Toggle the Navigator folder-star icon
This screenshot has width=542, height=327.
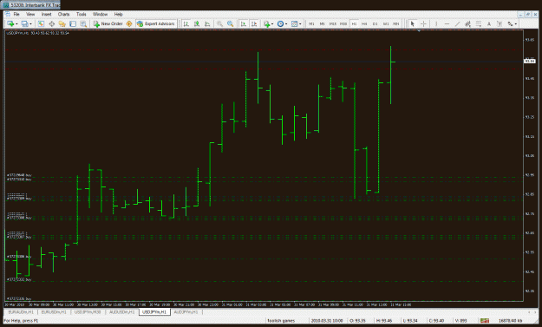click(62, 23)
